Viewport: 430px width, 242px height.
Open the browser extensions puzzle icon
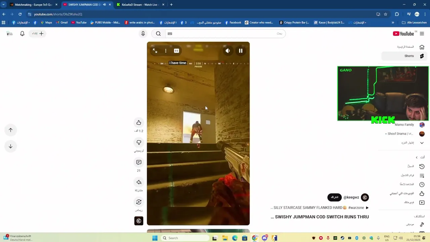[397, 14]
